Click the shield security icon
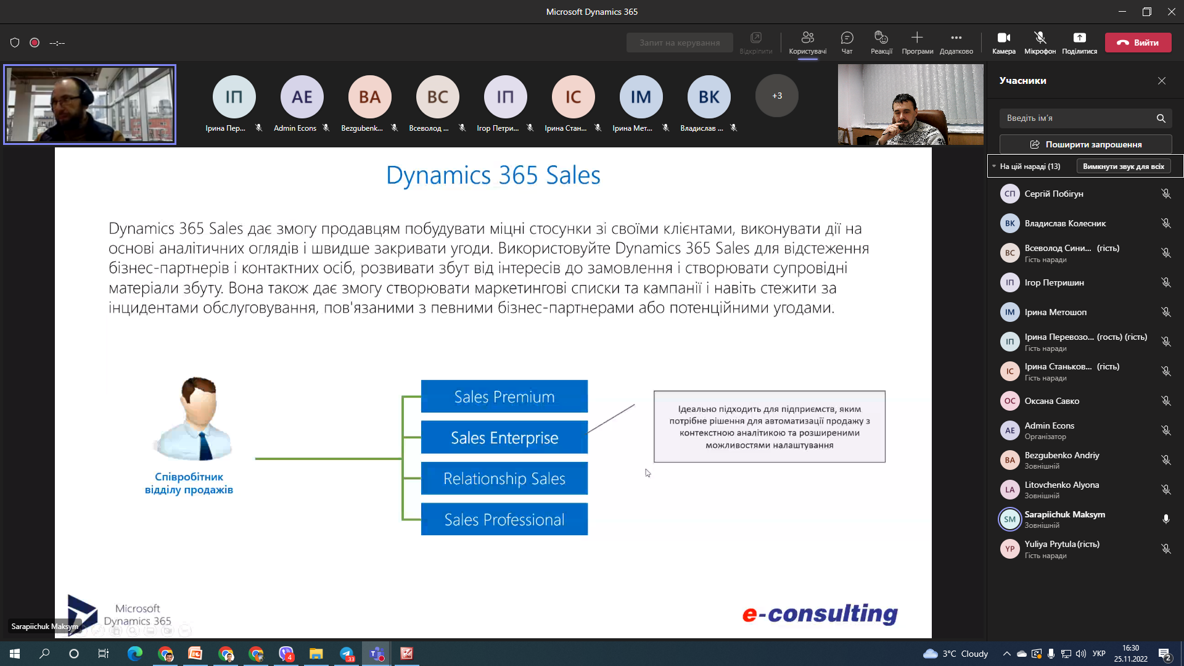This screenshot has width=1184, height=666. [x=15, y=43]
